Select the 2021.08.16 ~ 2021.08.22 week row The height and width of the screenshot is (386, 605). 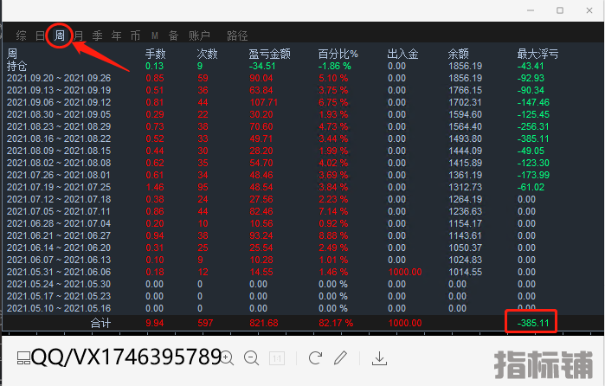(x=59, y=138)
